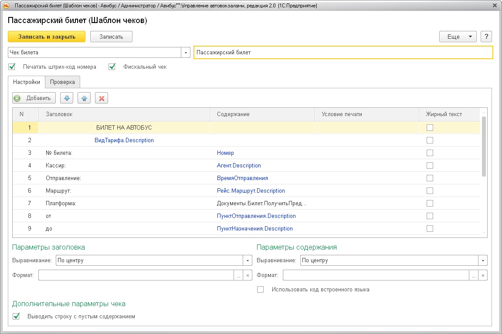Click the move row down arrow icon

[67, 98]
